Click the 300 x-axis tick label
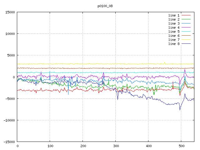200x150 pixels. [115, 146]
